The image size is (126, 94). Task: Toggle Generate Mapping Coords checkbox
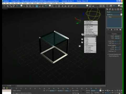point(108,54)
